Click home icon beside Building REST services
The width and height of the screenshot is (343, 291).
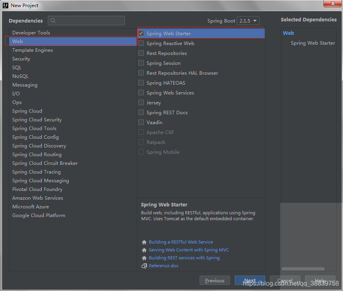tap(144, 258)
